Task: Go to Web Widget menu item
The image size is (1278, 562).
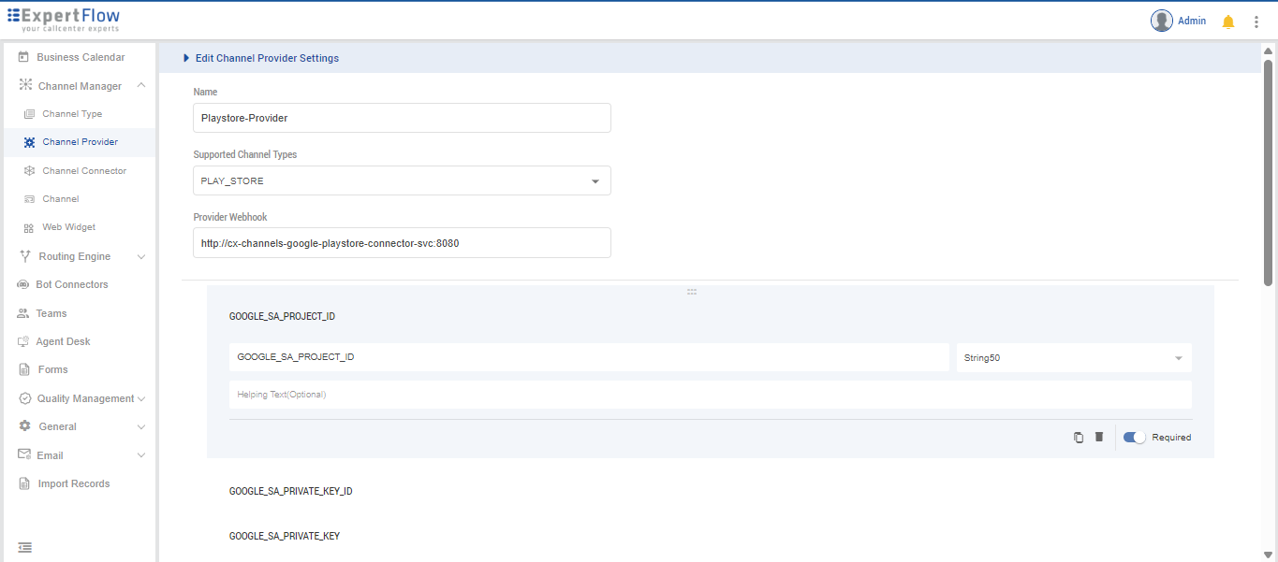Action: pyautogui.click(x=68, y=227)
